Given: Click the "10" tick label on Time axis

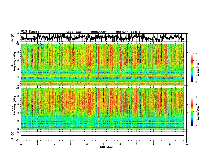Looking at the screenshot, I should [x=186, y=145].
